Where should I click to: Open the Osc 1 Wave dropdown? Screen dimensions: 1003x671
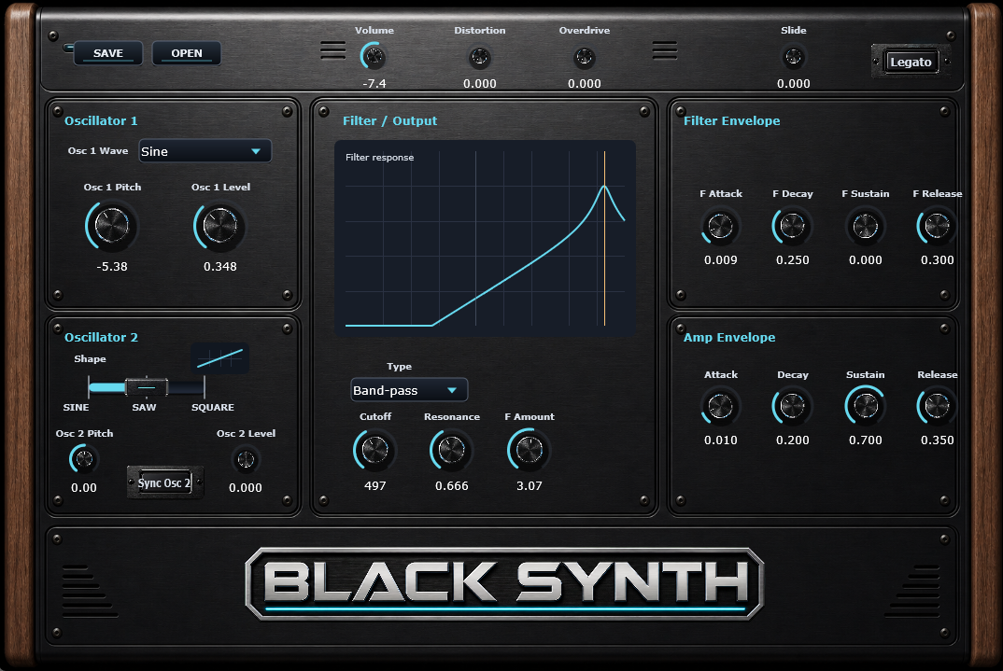click(x=205, y=151)
